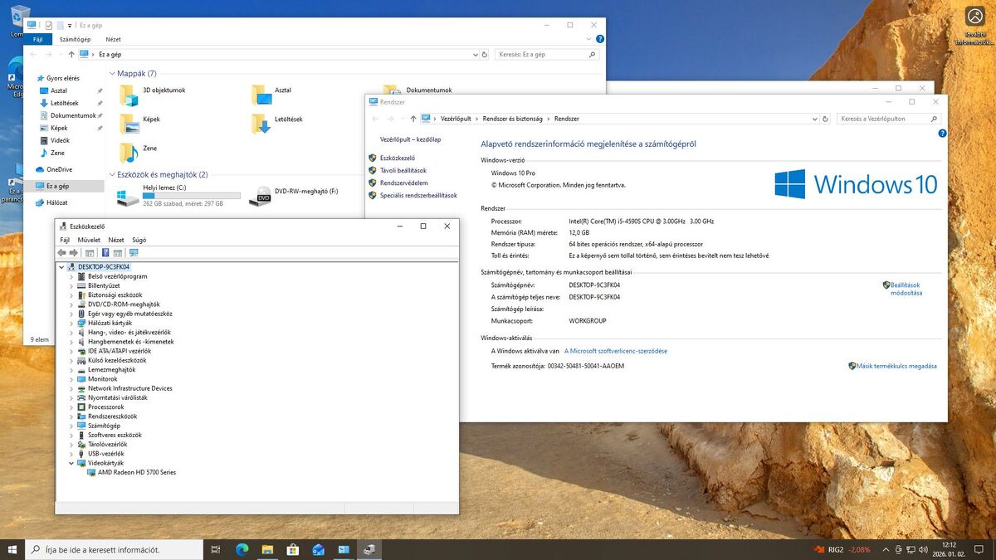This screenshot has height=560, width=996.
Task: Click the További információk desktop icon
Action: (x=974, y=24)
